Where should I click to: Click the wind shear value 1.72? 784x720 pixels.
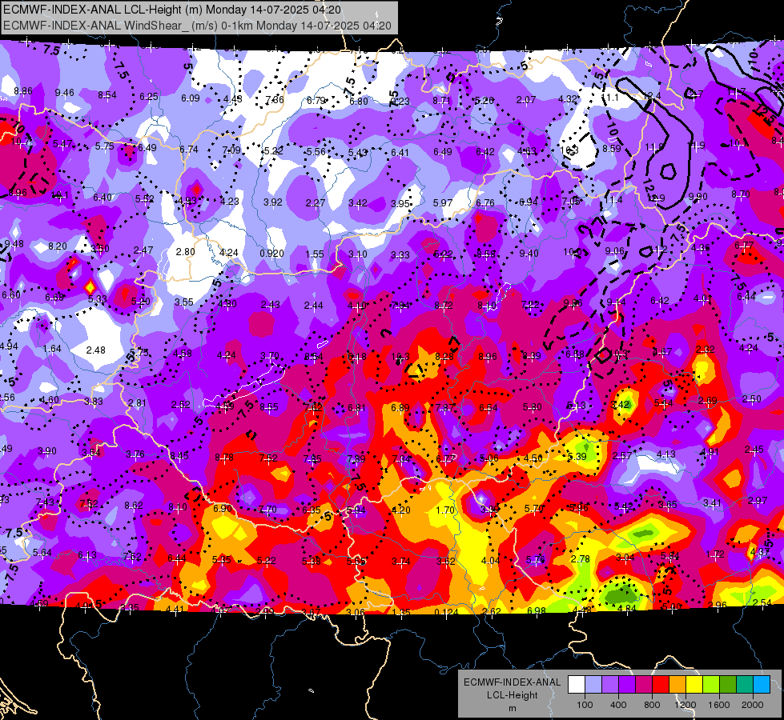715,554
